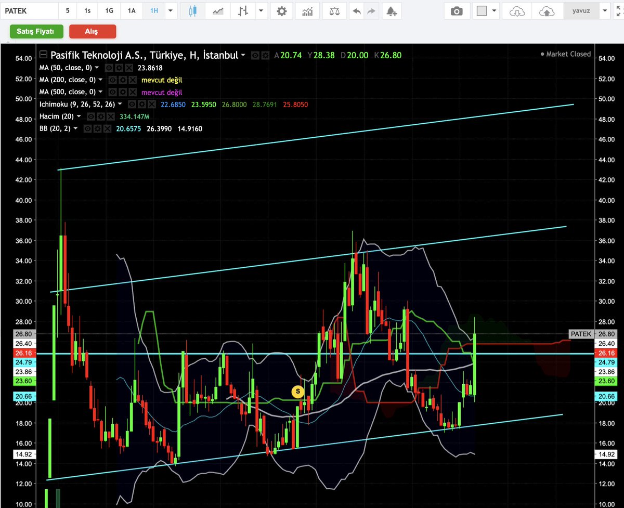Open settings gear for MA (50, close, 0)
Viewport: 624px width, 508px height.
click(118, 68)
